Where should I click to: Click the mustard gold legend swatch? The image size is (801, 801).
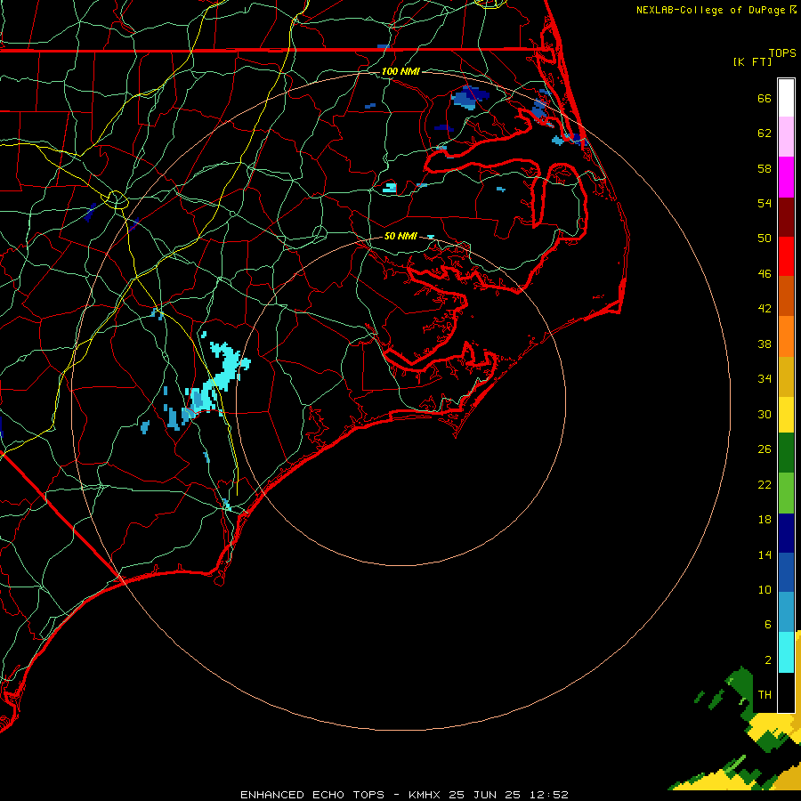pos(786,376)
